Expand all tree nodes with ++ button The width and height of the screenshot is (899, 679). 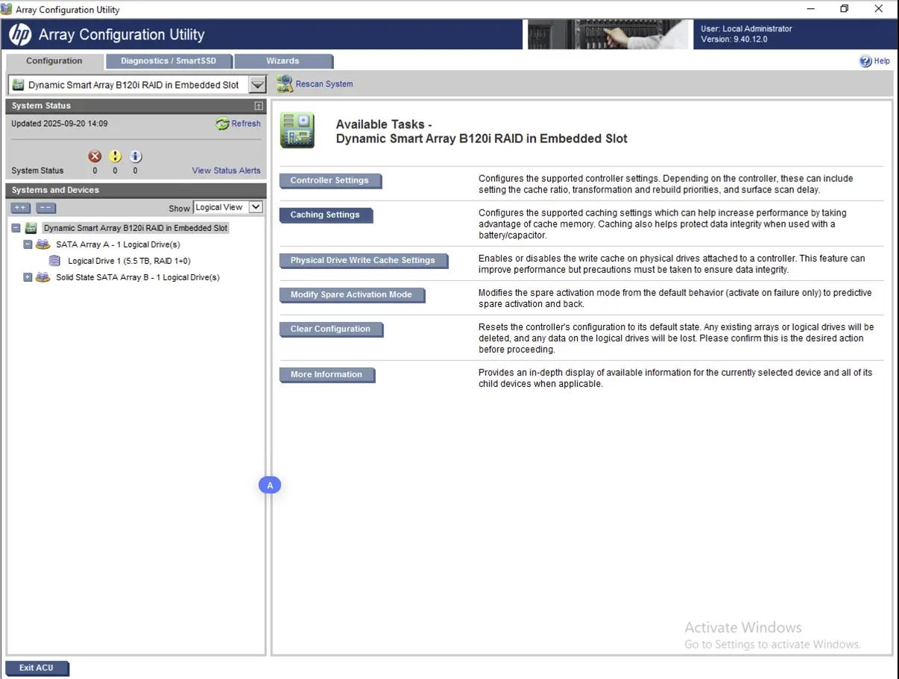[20, 209]
